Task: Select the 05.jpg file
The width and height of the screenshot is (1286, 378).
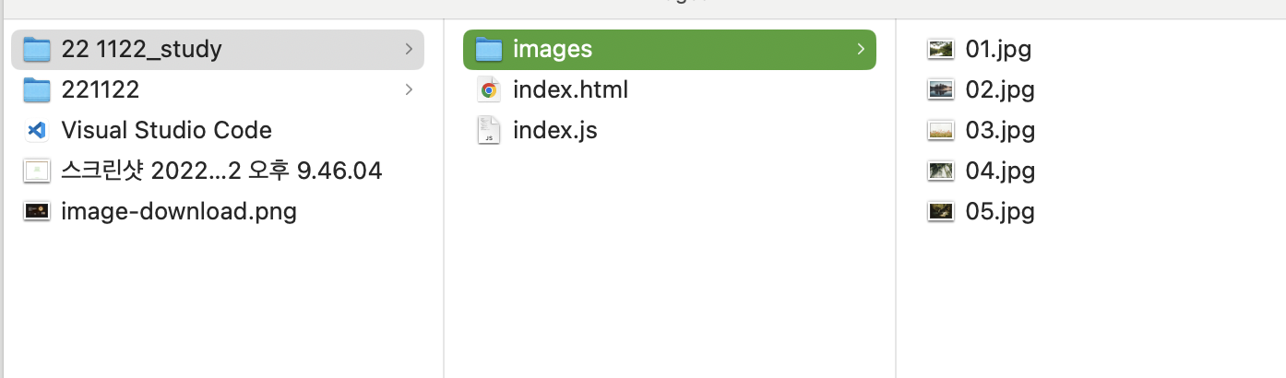Action: tap(981, 211)
